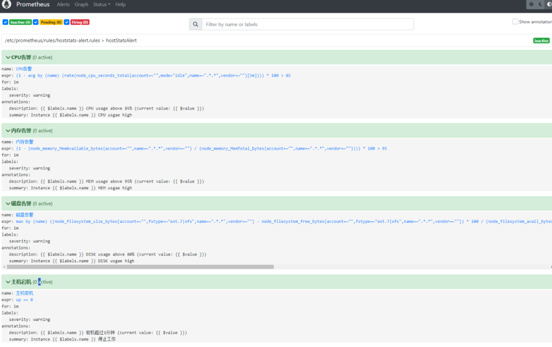Collapse the 主机宕机 rule group
This screenshot has width=552, height=347.
9,282
